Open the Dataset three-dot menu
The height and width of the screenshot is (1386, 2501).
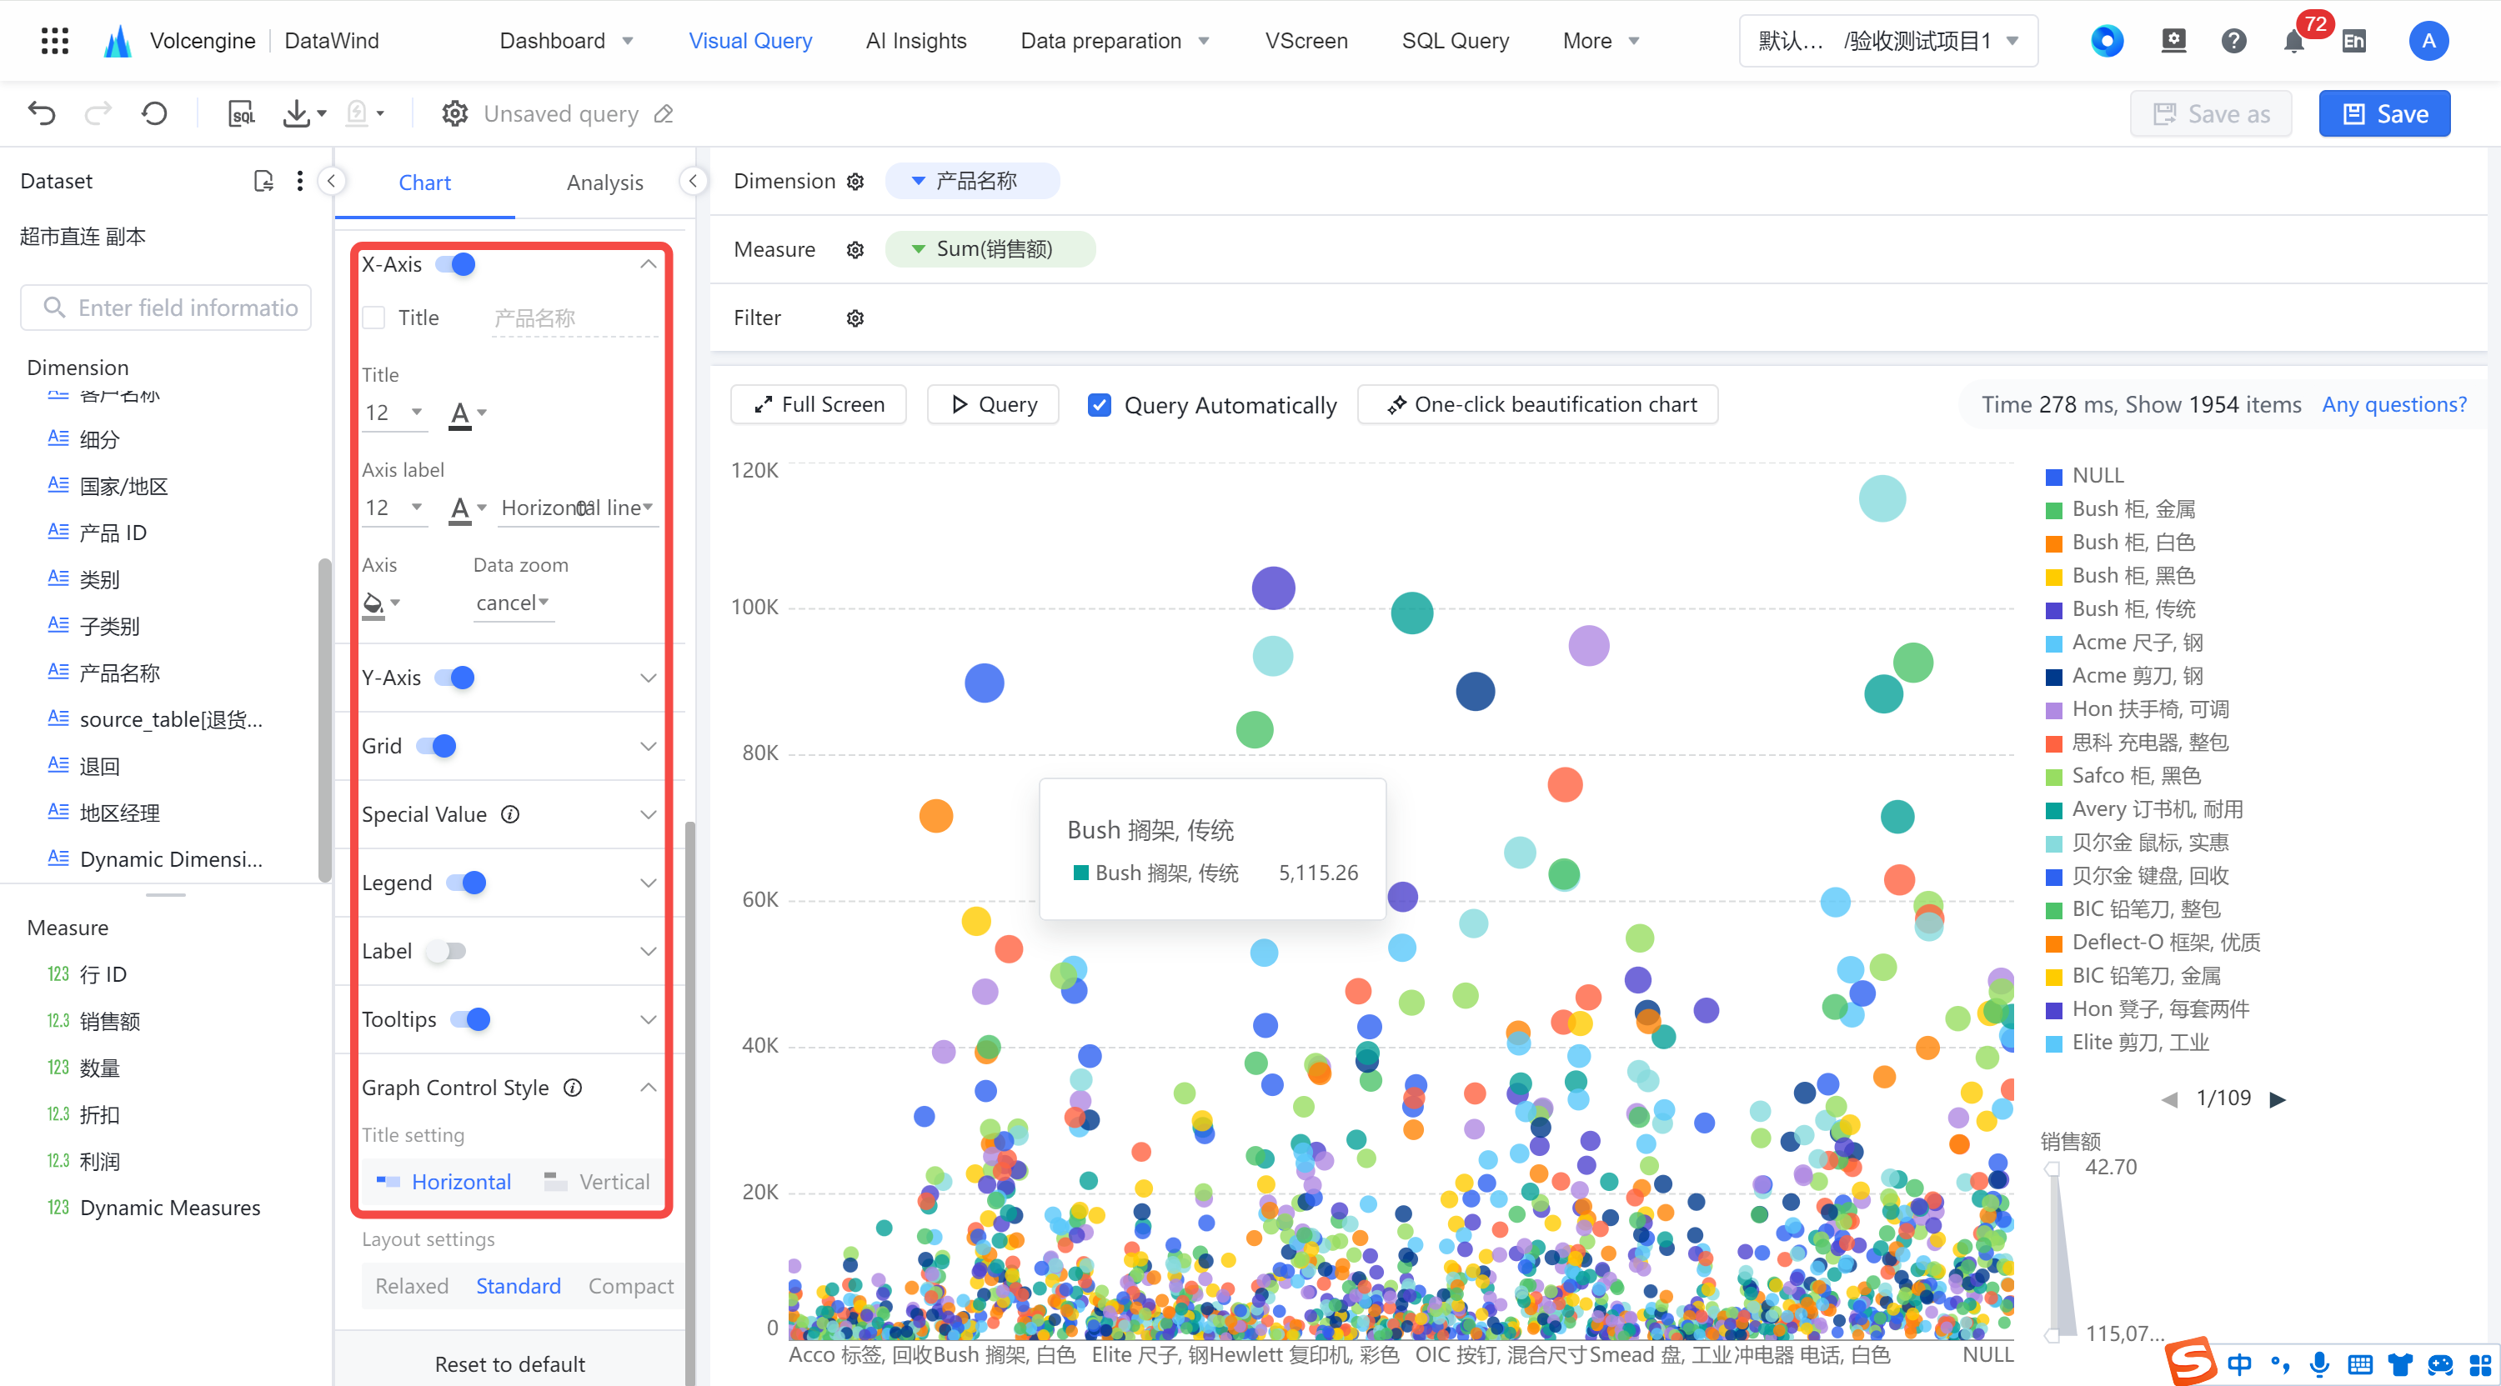pos(300,182)
